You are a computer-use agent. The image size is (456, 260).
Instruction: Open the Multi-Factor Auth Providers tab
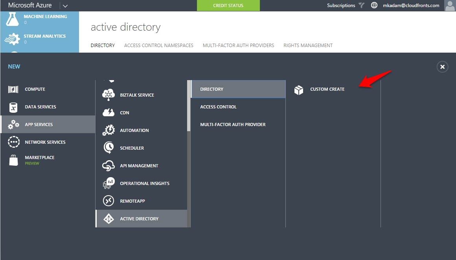click(x=239, y=45)
